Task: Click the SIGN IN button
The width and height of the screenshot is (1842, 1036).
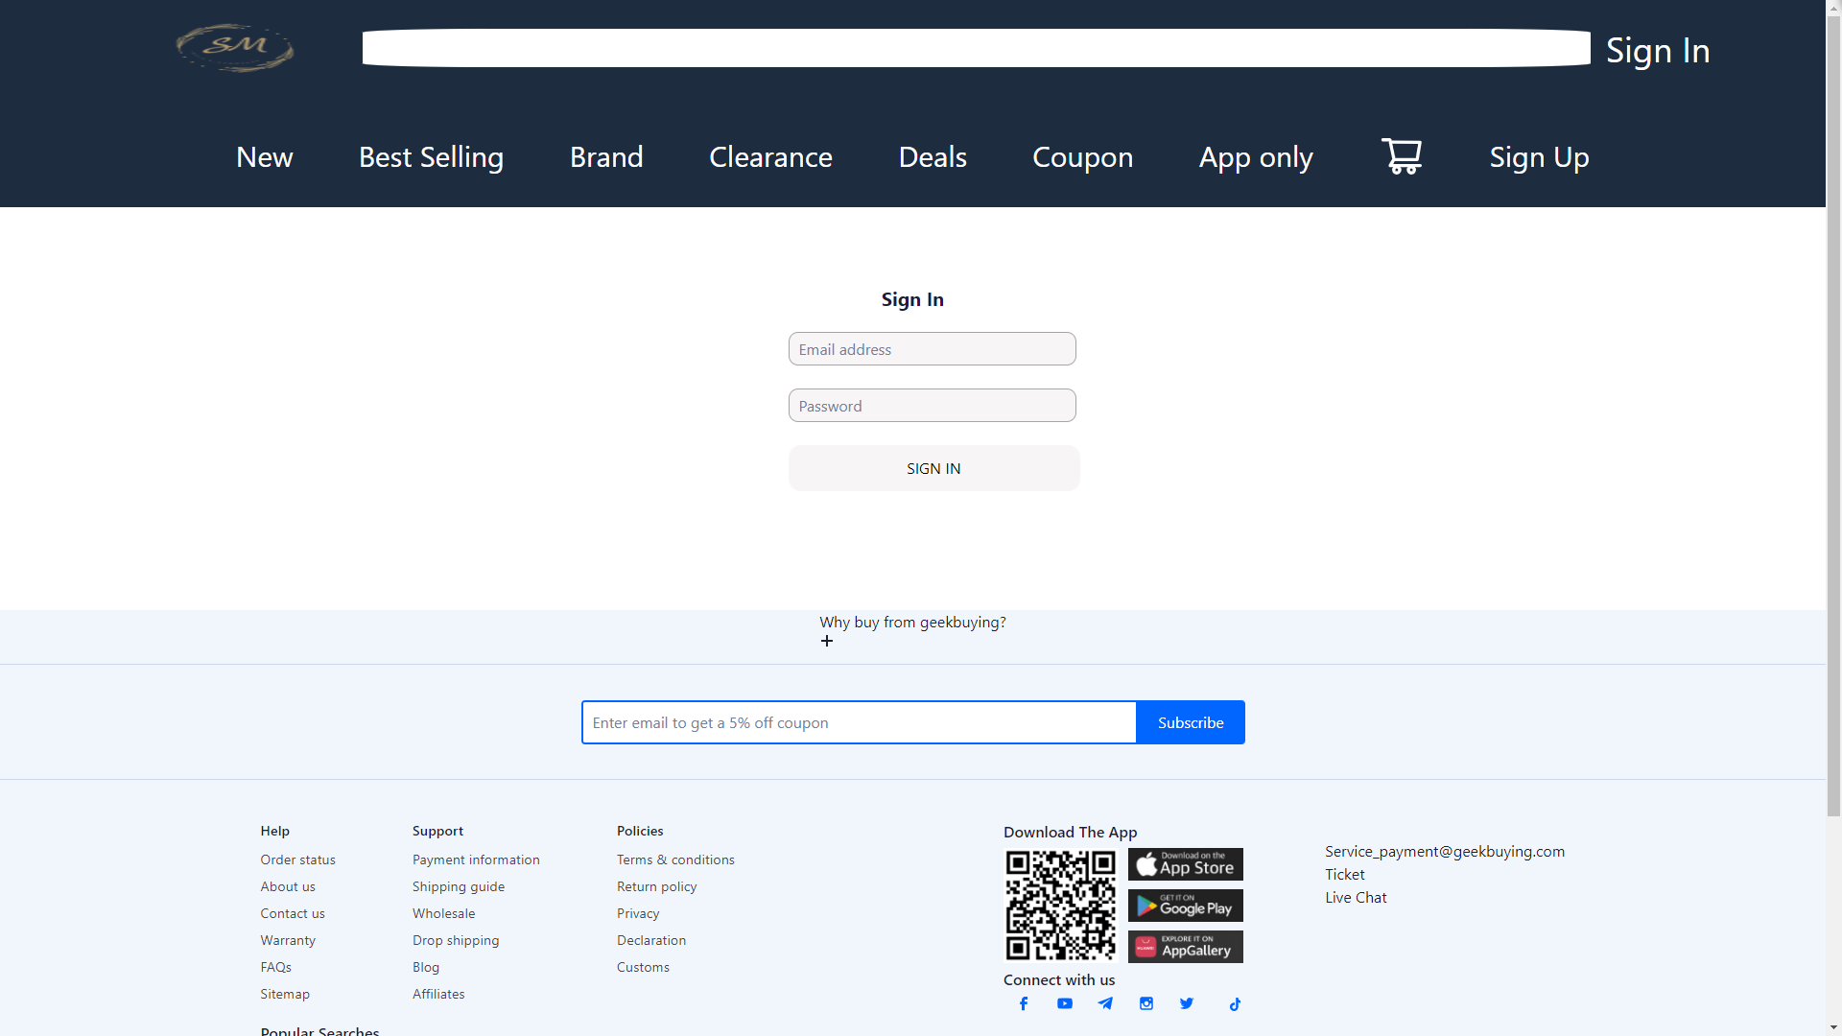Action: click(933, 468)
